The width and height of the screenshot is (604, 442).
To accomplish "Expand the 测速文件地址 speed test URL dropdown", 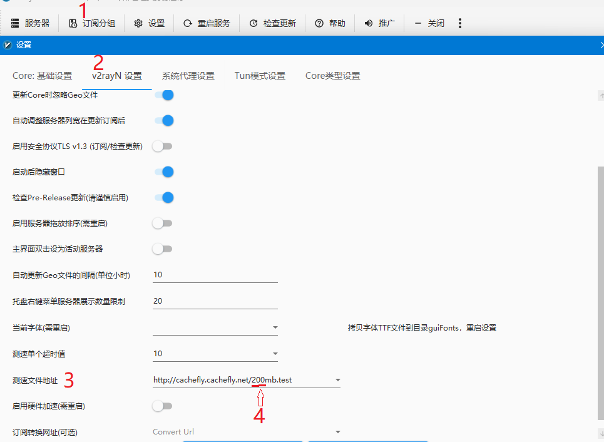I will [x=337, y=379].
